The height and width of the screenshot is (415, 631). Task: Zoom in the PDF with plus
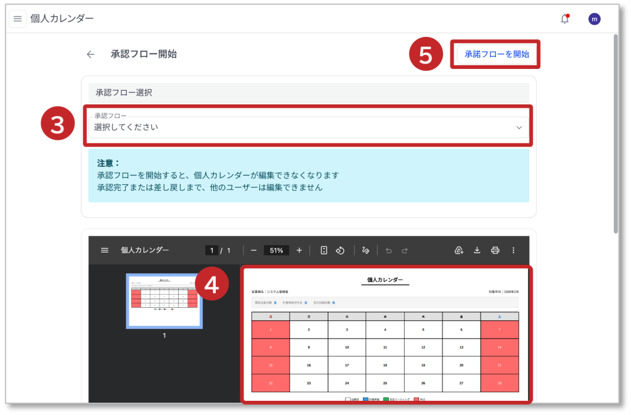tap(299, 251)
